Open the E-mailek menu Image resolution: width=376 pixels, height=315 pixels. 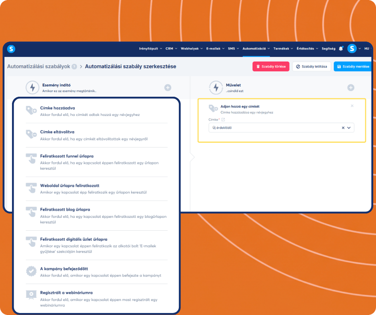(x=215, y=49)
